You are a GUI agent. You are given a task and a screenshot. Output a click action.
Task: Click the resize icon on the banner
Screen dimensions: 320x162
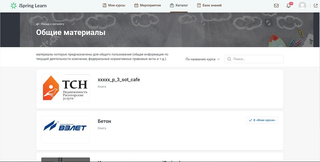(x=268, y=23)
